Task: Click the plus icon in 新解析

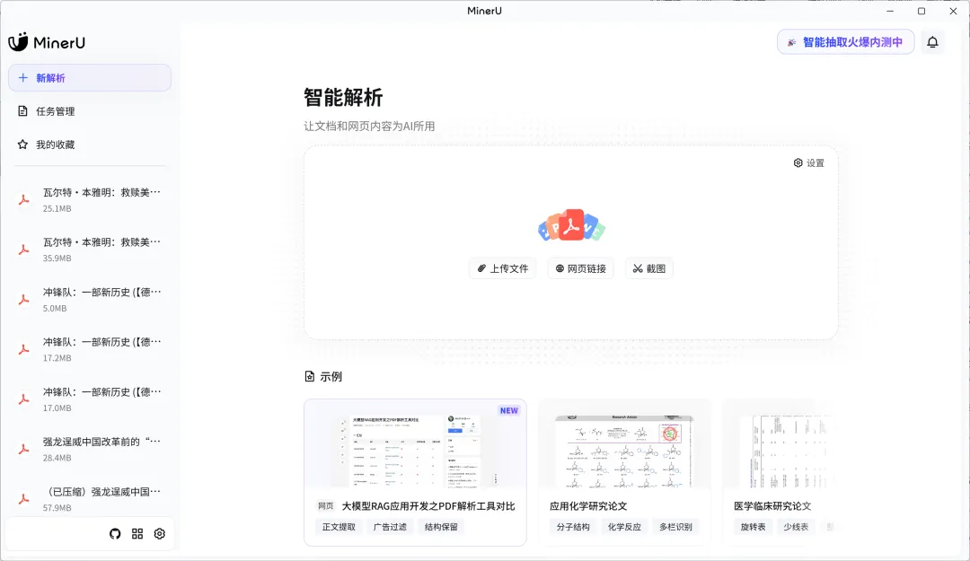Action: pyautogui.click(x=22, y=78)
